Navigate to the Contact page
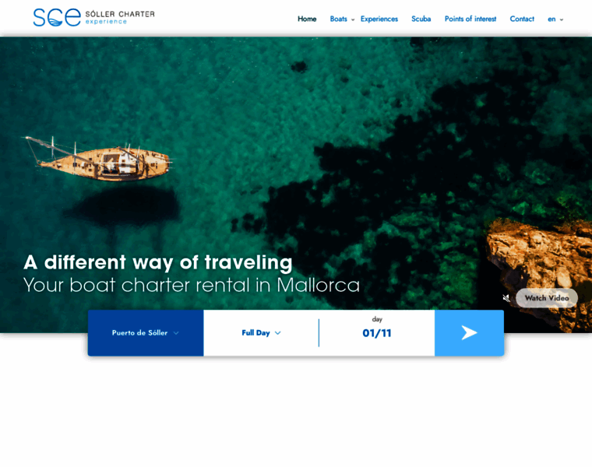The image size is (592, 467). pyautogui.click(x=522, y=19)
